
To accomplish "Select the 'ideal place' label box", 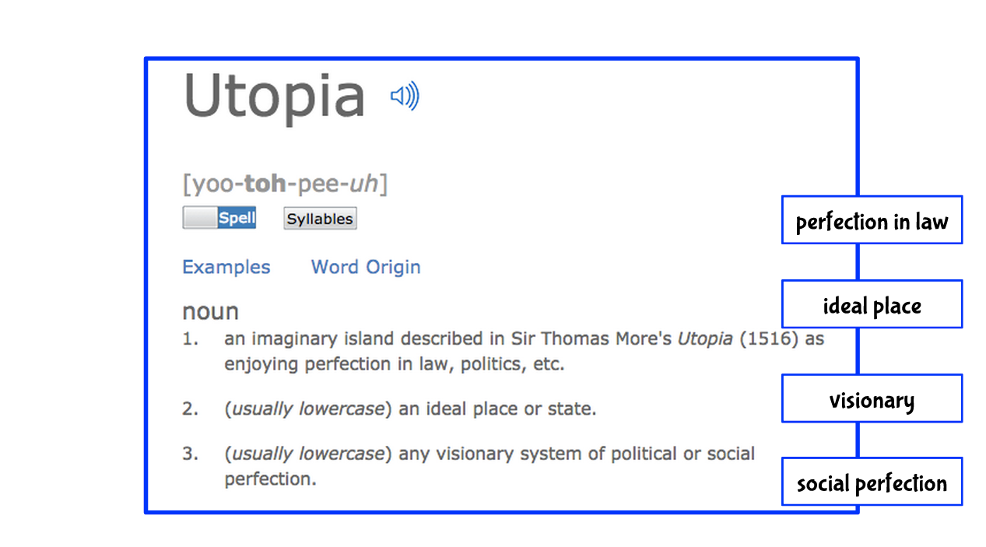I will coord(872,304).
